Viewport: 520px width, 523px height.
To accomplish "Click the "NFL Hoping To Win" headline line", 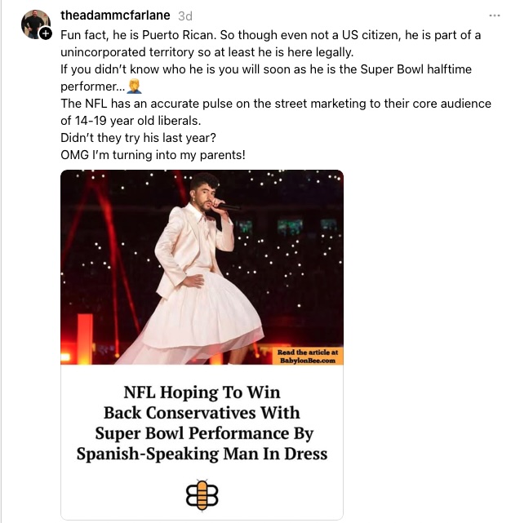I will tap(202, 392).
